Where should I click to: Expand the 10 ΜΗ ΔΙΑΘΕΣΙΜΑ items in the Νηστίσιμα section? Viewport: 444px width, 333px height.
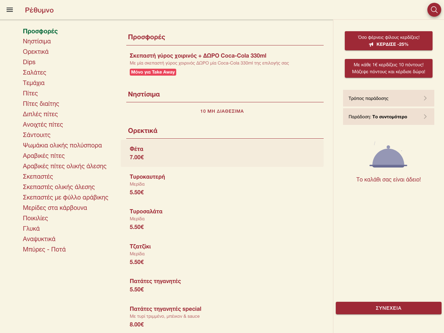pyautogui.click(x=222, y=111)
